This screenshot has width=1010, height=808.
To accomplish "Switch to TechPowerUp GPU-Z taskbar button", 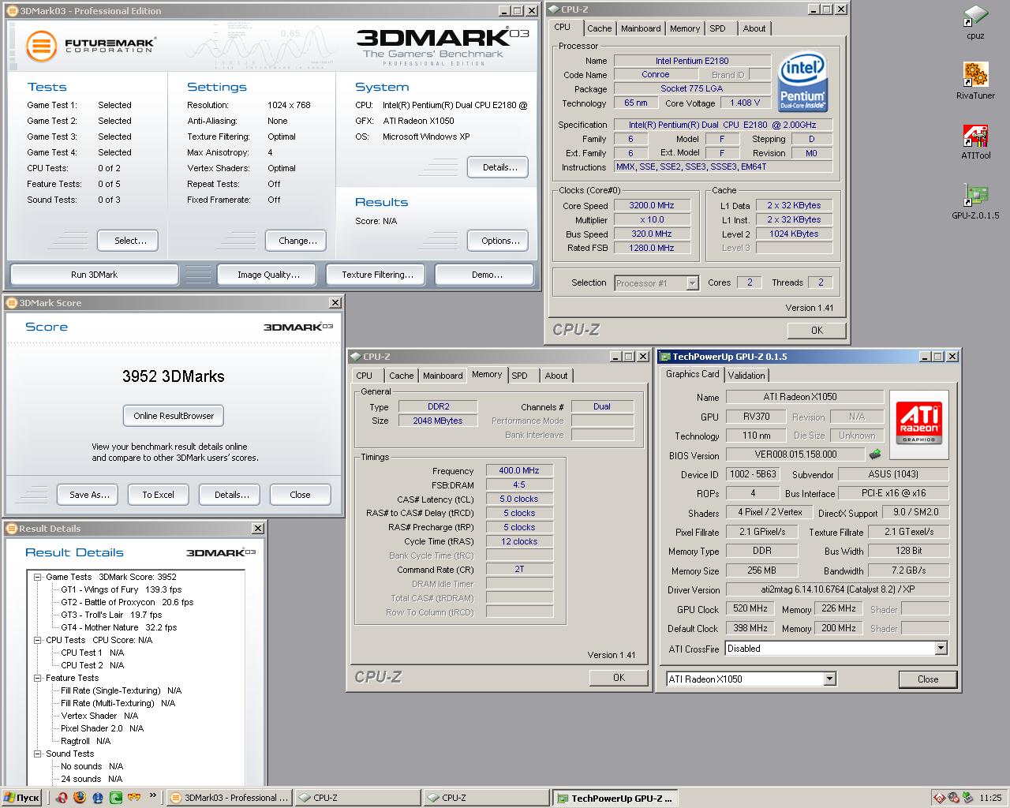I will pyautogui.click(x=615, y=798).
